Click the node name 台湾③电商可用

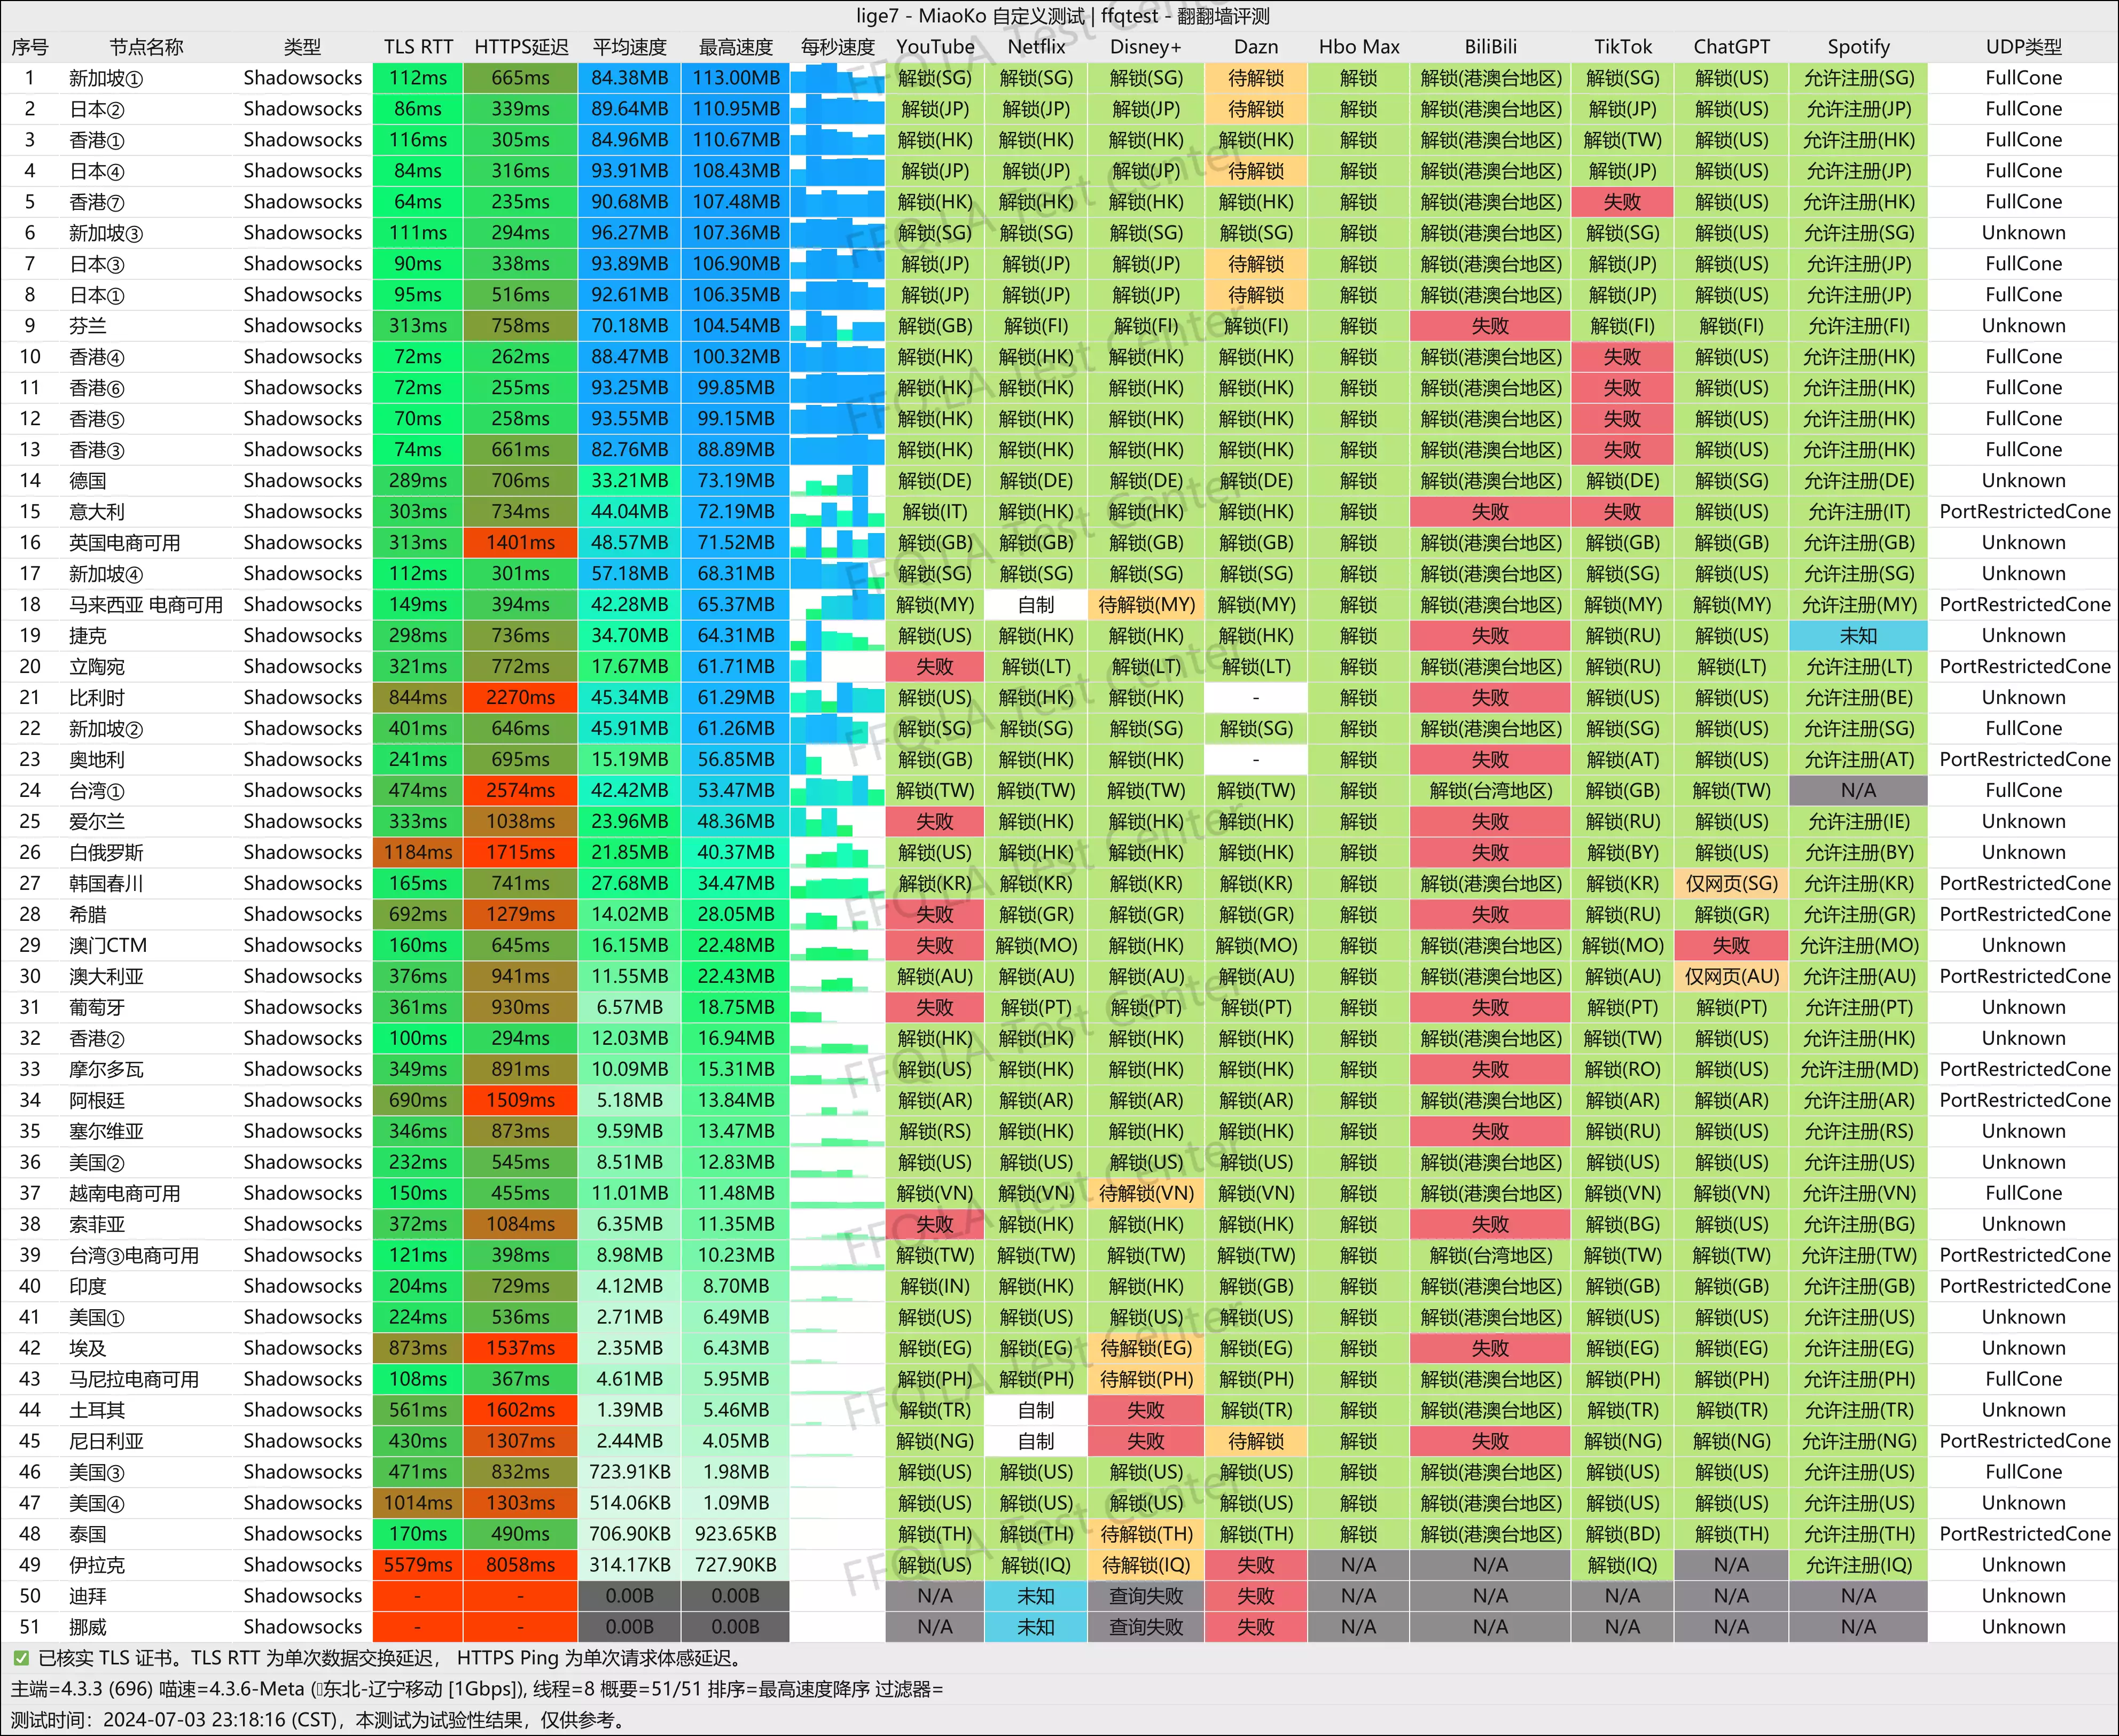pos(134,1256)
